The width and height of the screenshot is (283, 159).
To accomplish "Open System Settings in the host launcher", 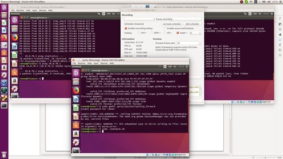I will pyautogui.click(x=4, y=75).
